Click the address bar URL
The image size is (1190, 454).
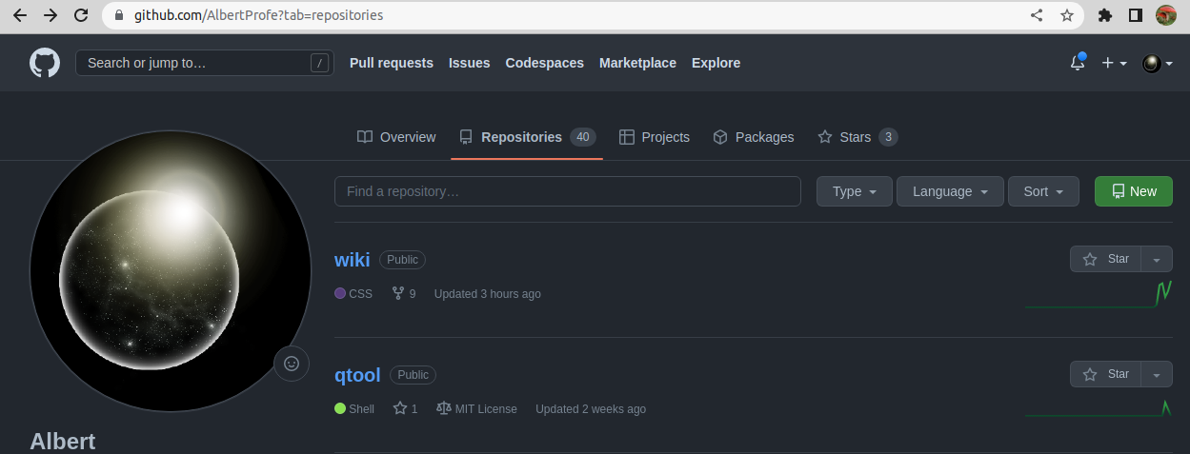pos(259,15)
